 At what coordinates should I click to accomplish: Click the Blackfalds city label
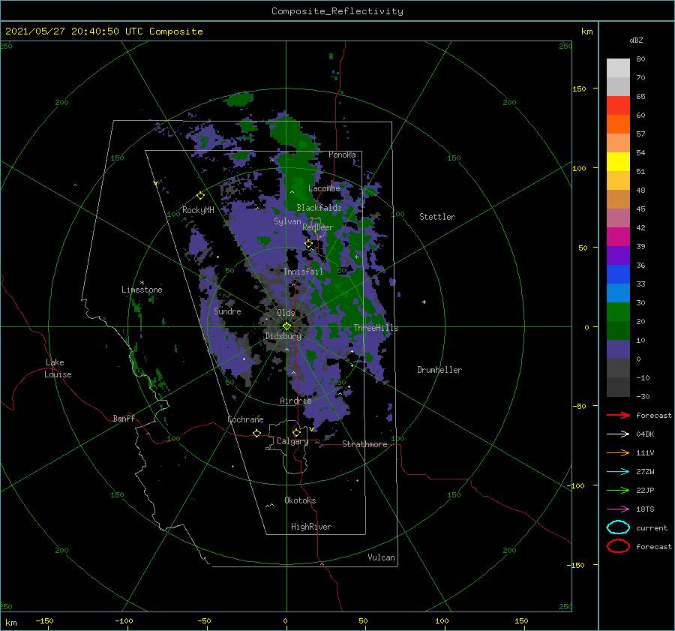(x=319, y=208)
